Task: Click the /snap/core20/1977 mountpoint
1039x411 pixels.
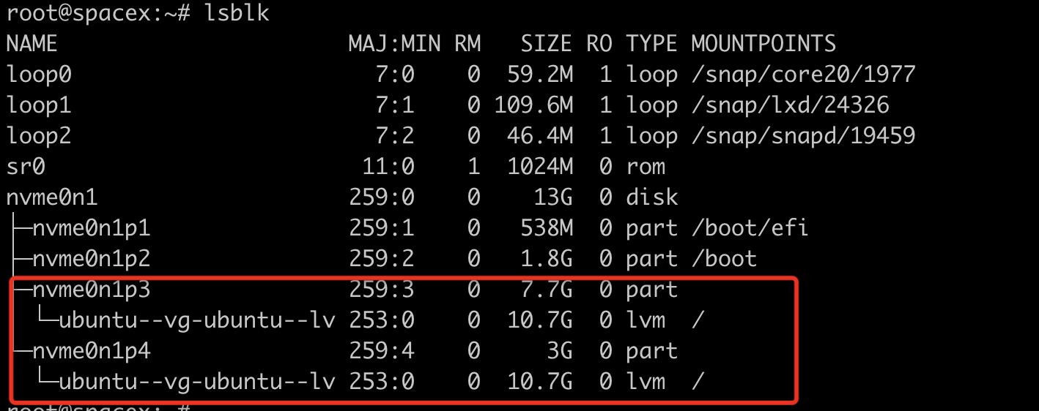Action: [x=803, y=75]
